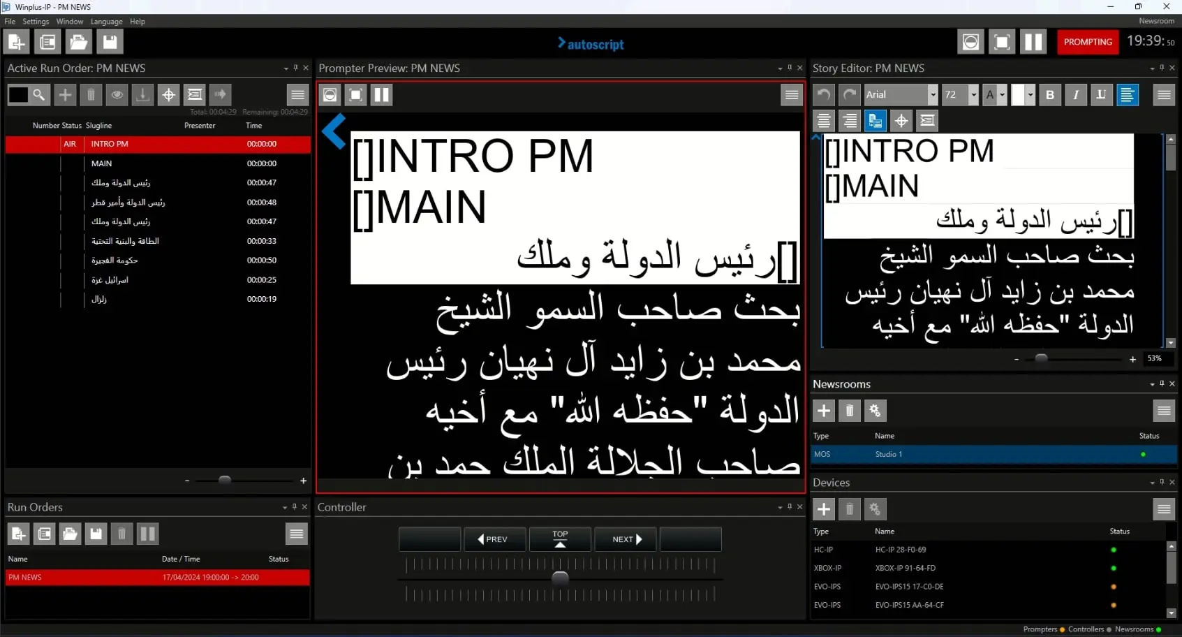
Task: Click the open folder icon in Run Orders
Action: (70, 534)
